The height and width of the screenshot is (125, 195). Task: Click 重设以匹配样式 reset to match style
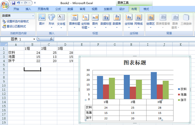point(14,26)
